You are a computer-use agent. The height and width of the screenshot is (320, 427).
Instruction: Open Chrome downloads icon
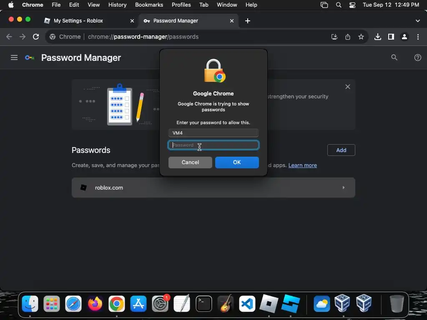377,37
